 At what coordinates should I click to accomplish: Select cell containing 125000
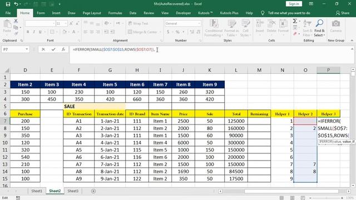[236, 121]
